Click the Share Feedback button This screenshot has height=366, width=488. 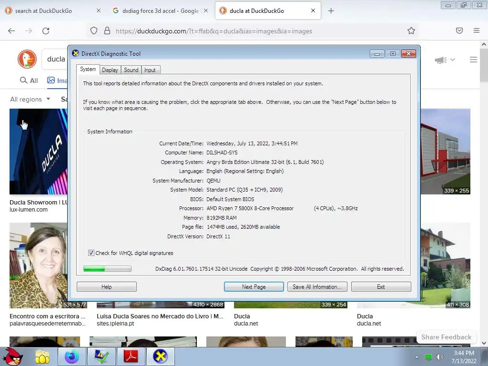[x=446, y=337]
